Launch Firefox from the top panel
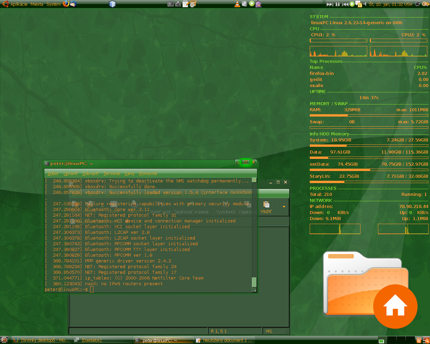The image size is (430, 344). pyautogui.click(x=66, y=4)
